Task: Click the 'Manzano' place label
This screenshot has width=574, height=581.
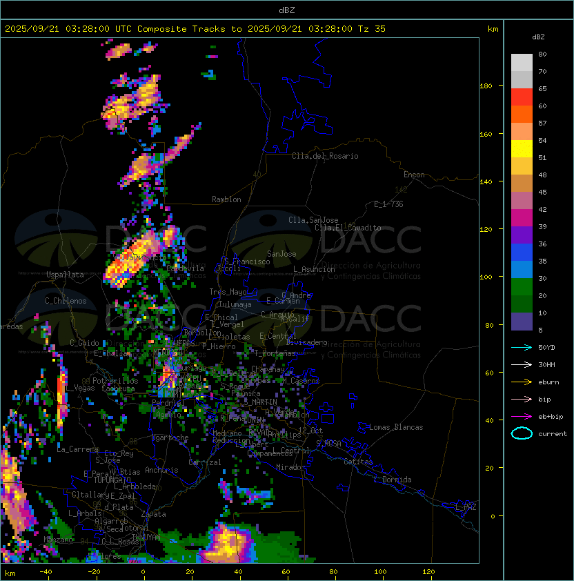Action: tap(58, 540)
